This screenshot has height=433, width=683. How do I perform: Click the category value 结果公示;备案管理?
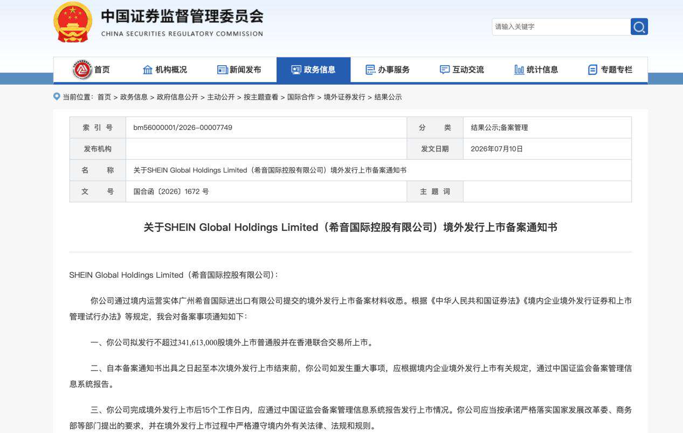[499, 128]
